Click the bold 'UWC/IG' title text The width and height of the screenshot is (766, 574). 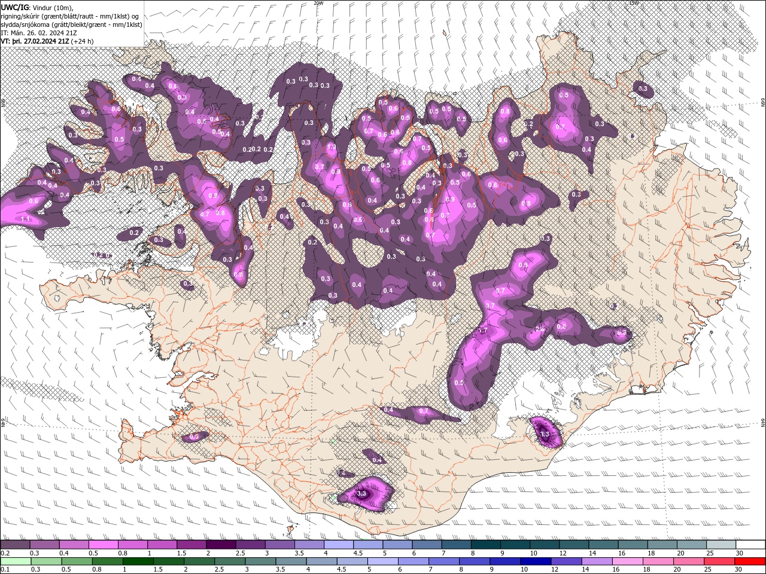pos(15,7)
